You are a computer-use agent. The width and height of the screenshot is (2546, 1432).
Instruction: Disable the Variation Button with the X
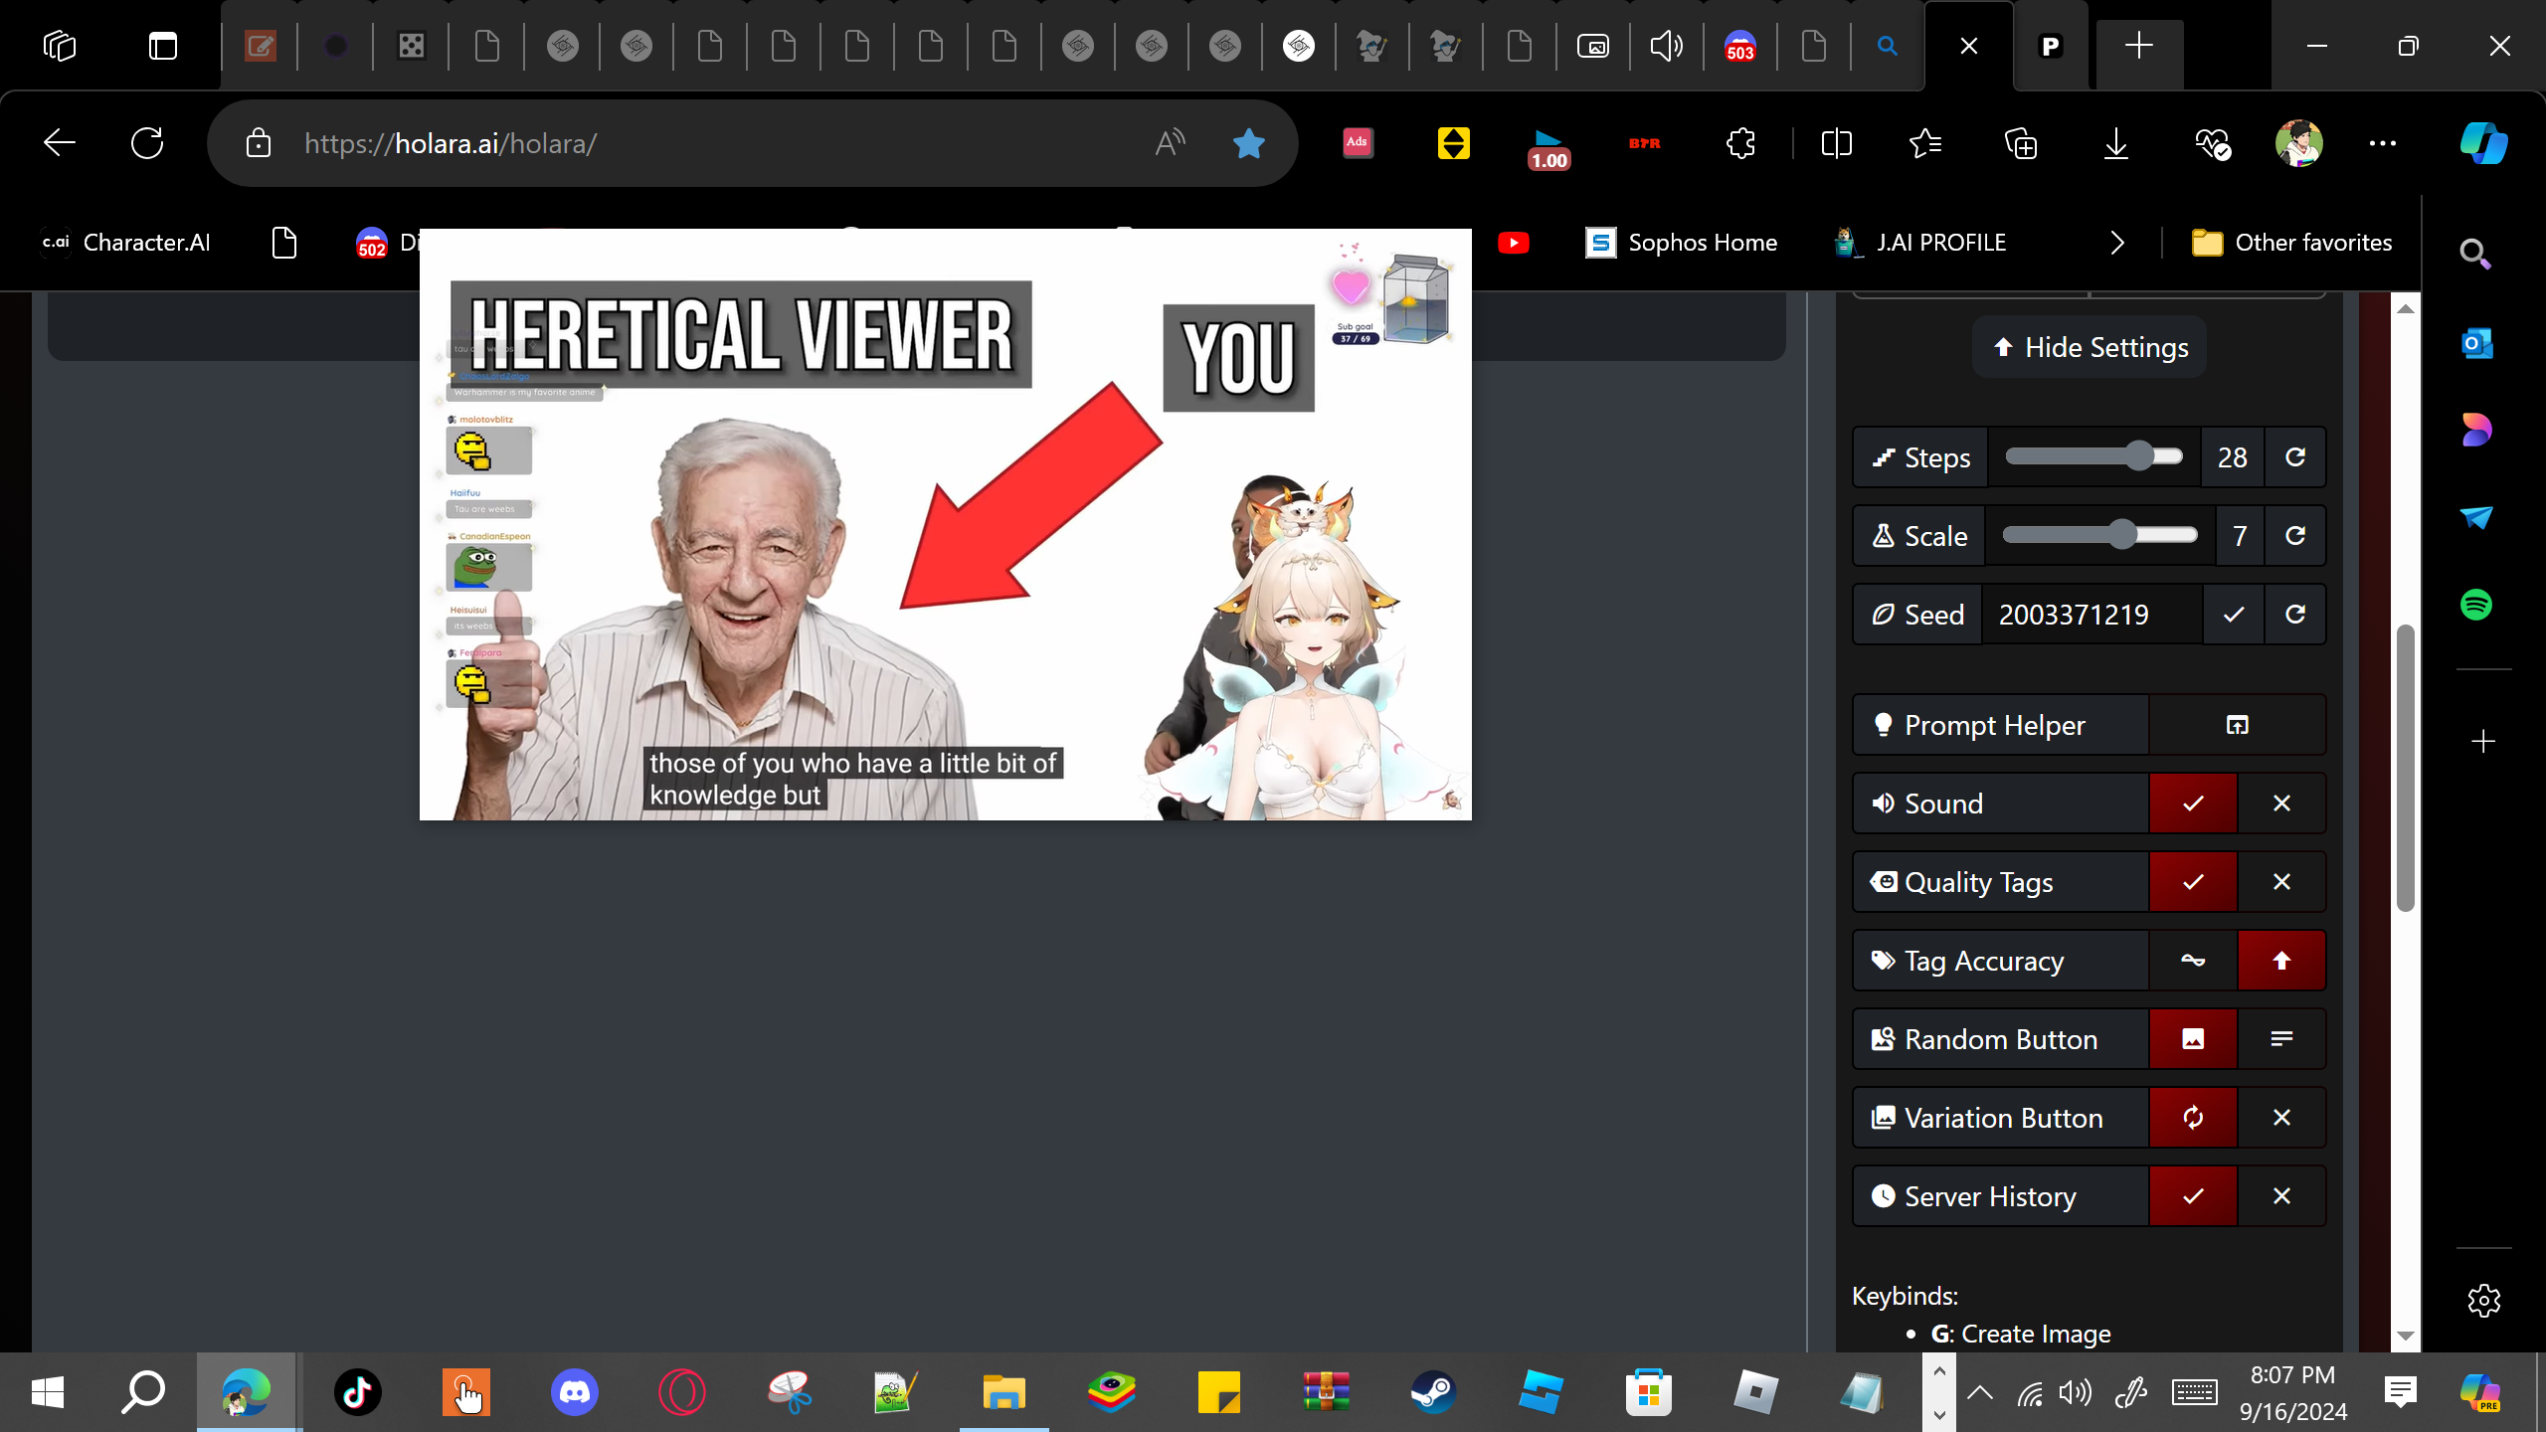pyautogui.click(x=2281, y=1118)
